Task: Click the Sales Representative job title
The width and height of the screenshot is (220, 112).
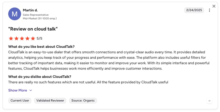Action: click(x=36, y=15)
